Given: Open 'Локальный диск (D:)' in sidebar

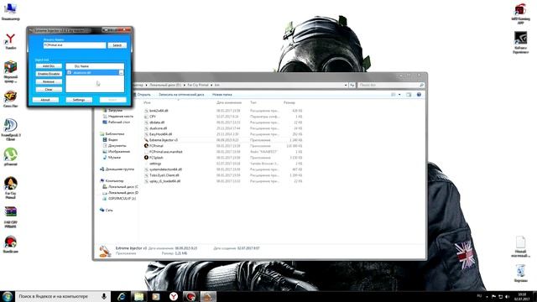Looking at the screenshot, I should [123, 192].
